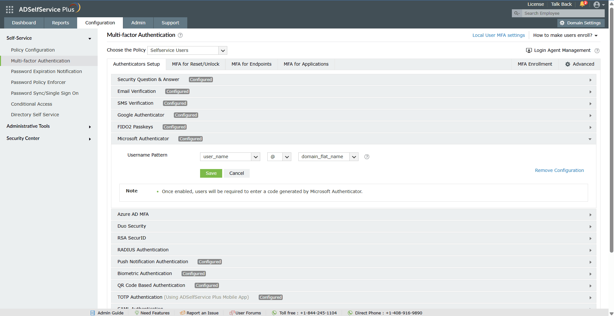
Task: Open the MFA for Endpoints tab
Action: 252,64
